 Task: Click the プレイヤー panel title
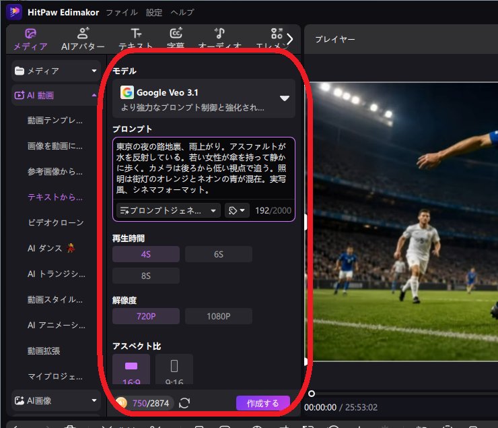334,39
